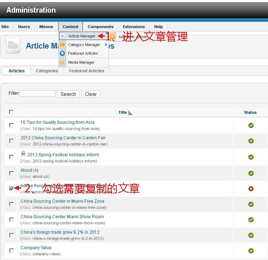The image size is (268, 260).
Task: Uncheck the checked Advice article checkbox
Action: (x=12, y=189)
